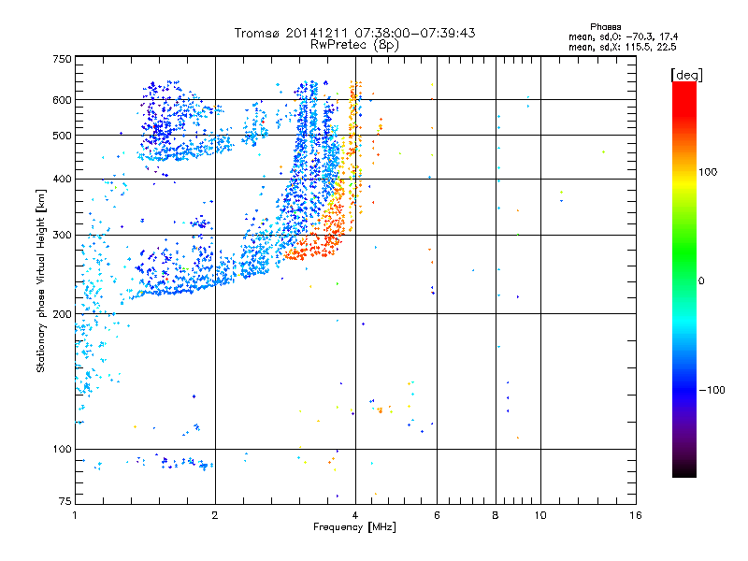The image size is (748, 561).
Task: Click the x-axis tick label '6'
Action: (437, 515)
